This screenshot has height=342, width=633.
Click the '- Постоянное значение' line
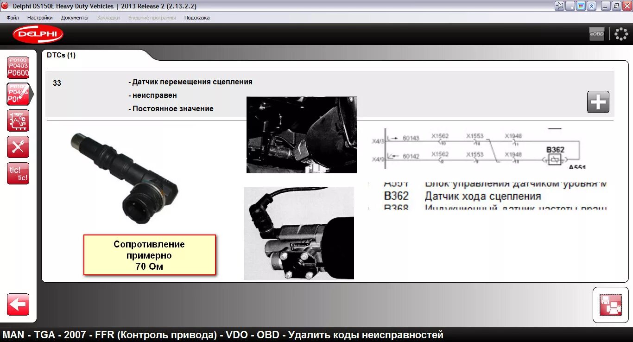[x=171, y=108]
